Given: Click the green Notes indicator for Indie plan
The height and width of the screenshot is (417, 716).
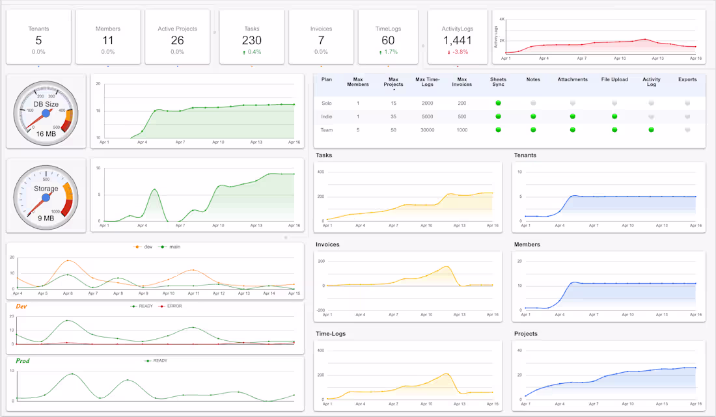Looking at the screenshot, I should click(534, 116).
